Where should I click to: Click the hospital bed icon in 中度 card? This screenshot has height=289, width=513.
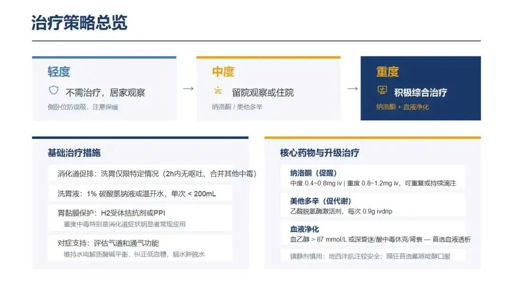pos(218,90)
